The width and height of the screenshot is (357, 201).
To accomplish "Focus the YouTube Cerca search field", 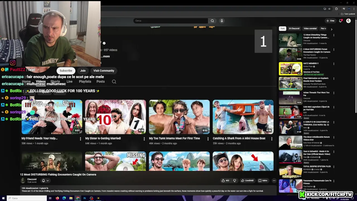I will (x=171, y=21).
